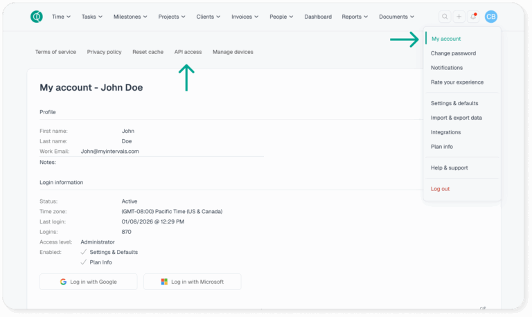Click the Pacific Time zone value

172,212
